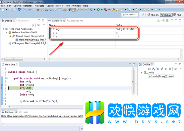Viewport: 184px width, 131px height.
Task: Click Previous Annotation toolbar icon
Action: pyautogui.click(x=137, y=10)
